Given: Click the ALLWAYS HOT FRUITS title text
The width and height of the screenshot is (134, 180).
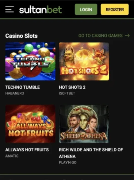Looking at the screenshot, I should click(27, 150).
